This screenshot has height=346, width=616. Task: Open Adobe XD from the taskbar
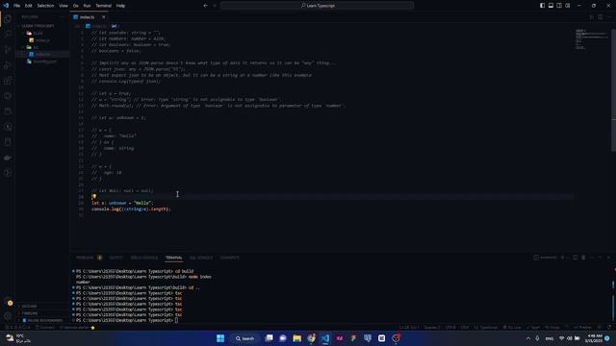point(340,338)
